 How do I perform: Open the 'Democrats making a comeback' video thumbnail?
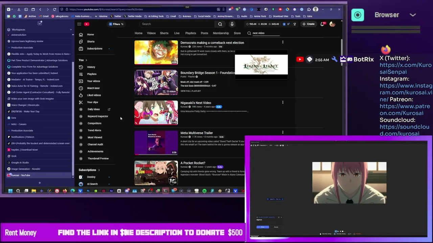156,52
